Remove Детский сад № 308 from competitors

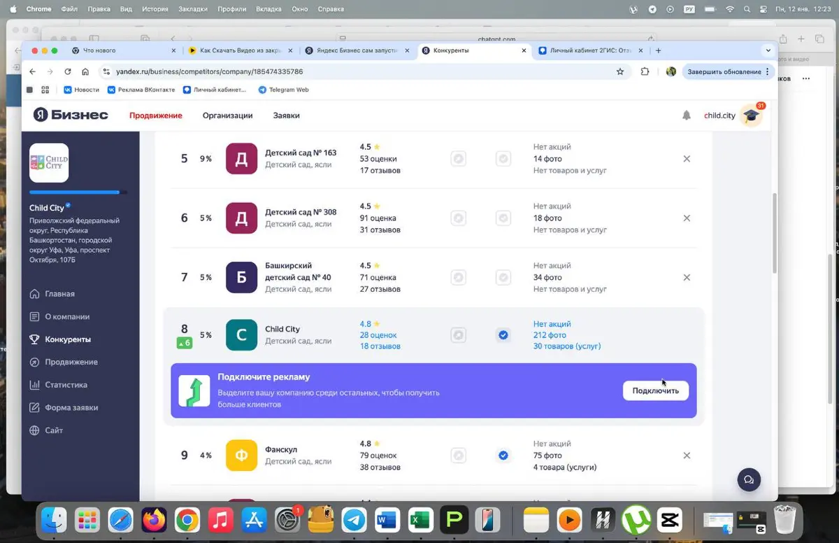click(x=687, y=218)
